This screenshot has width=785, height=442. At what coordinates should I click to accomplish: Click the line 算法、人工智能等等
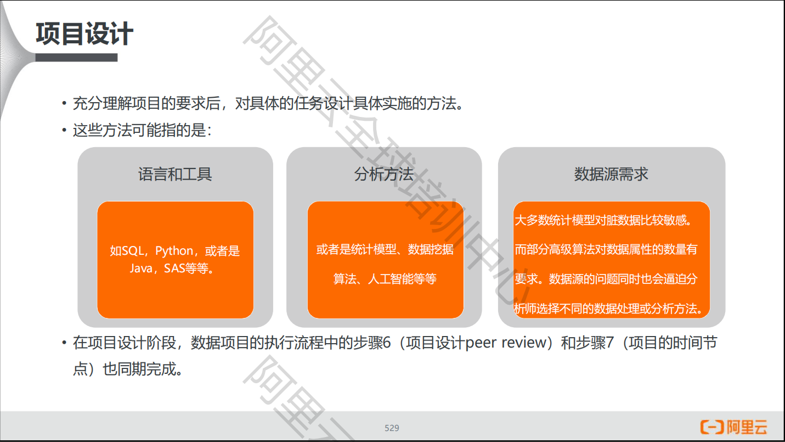385,279
